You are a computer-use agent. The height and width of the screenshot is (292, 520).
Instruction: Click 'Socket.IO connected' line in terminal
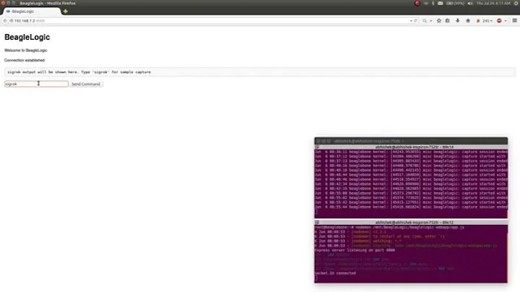coord(335,273)
